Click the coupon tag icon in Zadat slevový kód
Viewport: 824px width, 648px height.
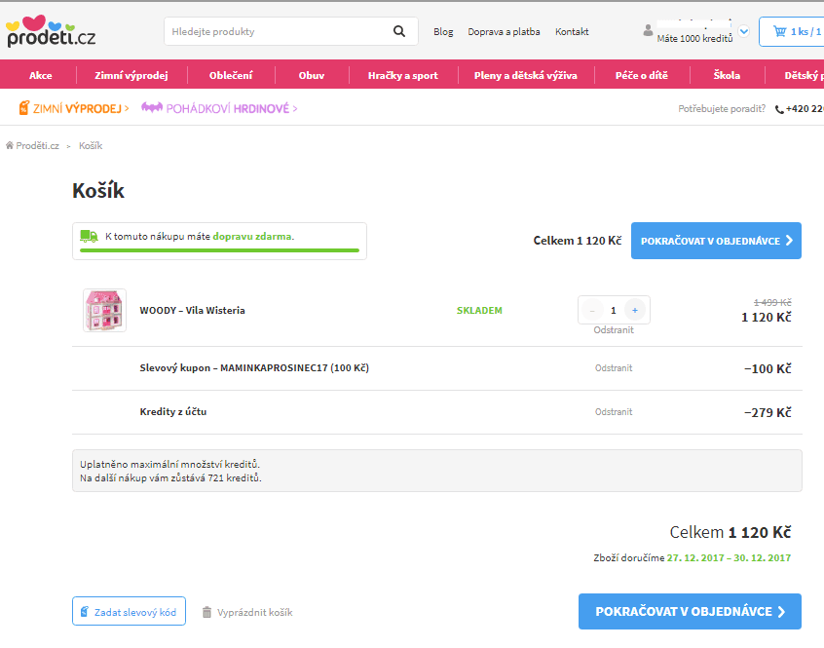point(85,612)
